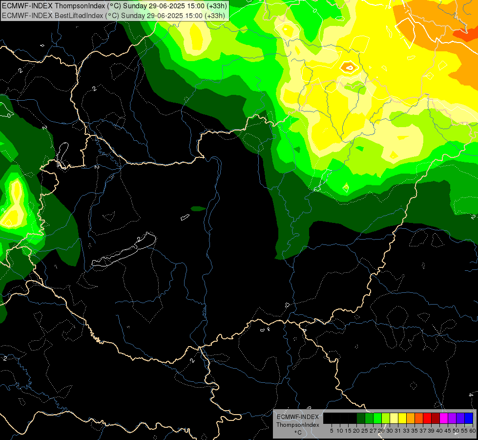Select the yellow 31–33 legend swatch
Screen dimensions: 478x440
(x=402, y=418)
